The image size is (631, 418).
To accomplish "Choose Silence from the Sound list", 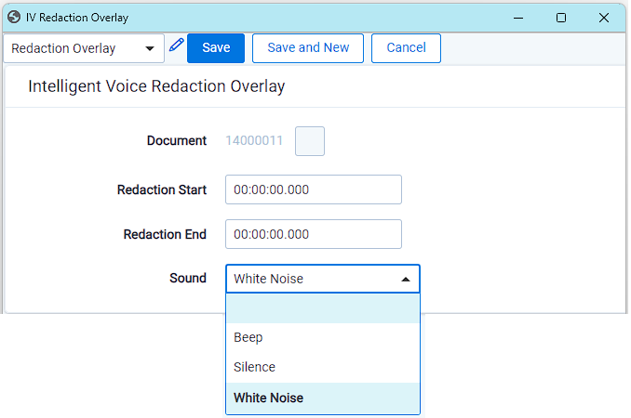I will pos(322,367).
